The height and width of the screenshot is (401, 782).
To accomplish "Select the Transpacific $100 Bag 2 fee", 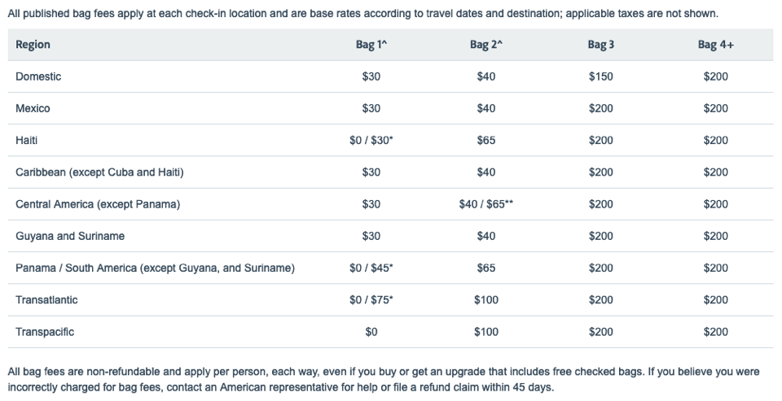I will [486, 332].
